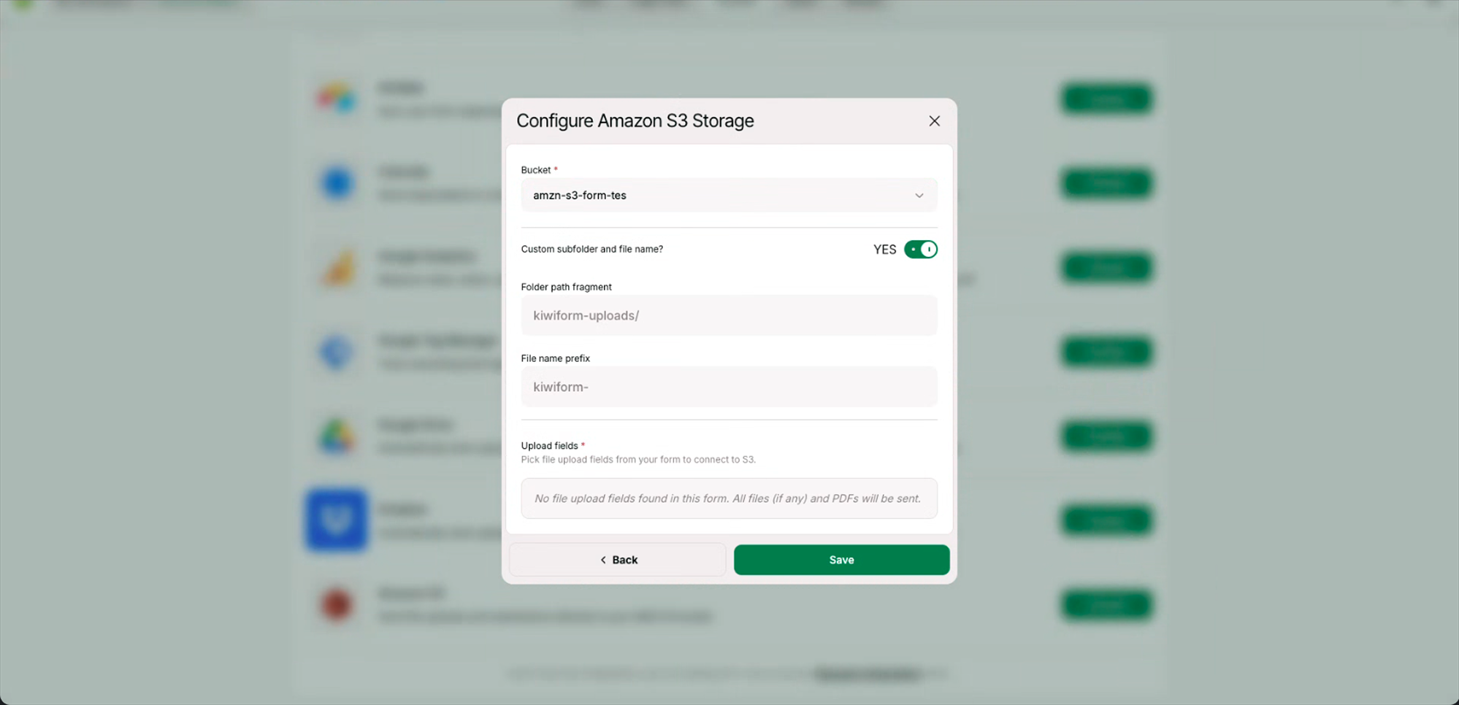The height and width of the screenshot is (705, 1459).
Task: Click green button in the bottom red-icon row
Action: pyautogui.click(x=1107, y=605)
